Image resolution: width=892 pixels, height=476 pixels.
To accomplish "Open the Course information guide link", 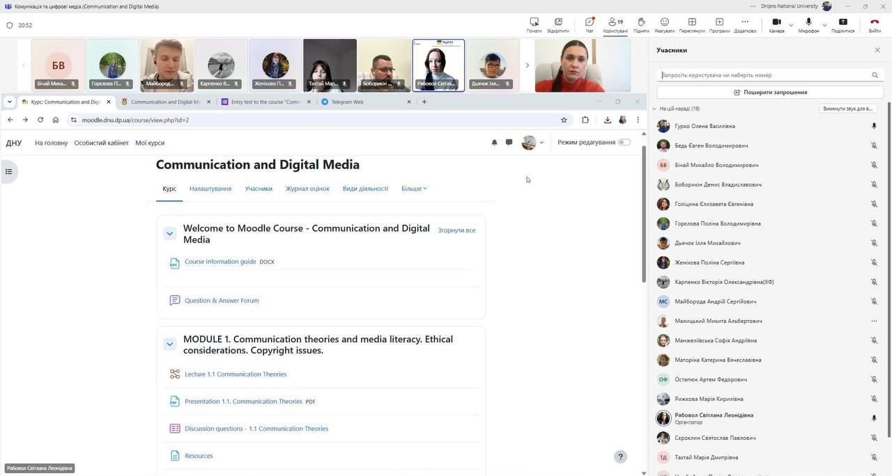I will [x=220, y=262].
